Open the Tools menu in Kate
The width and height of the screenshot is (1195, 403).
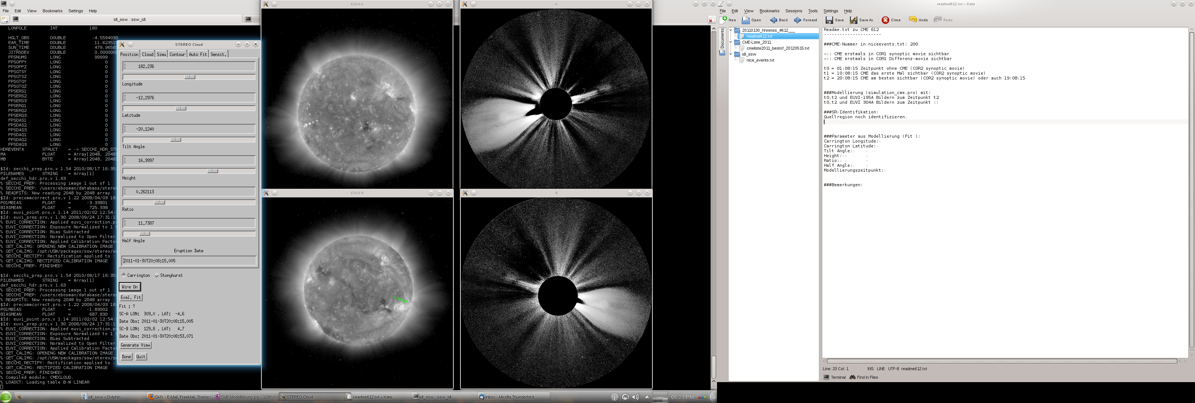(813, 11)
